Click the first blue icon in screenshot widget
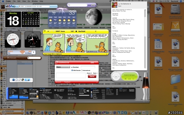This screenshot has height=115, width=184. point(14,80)
